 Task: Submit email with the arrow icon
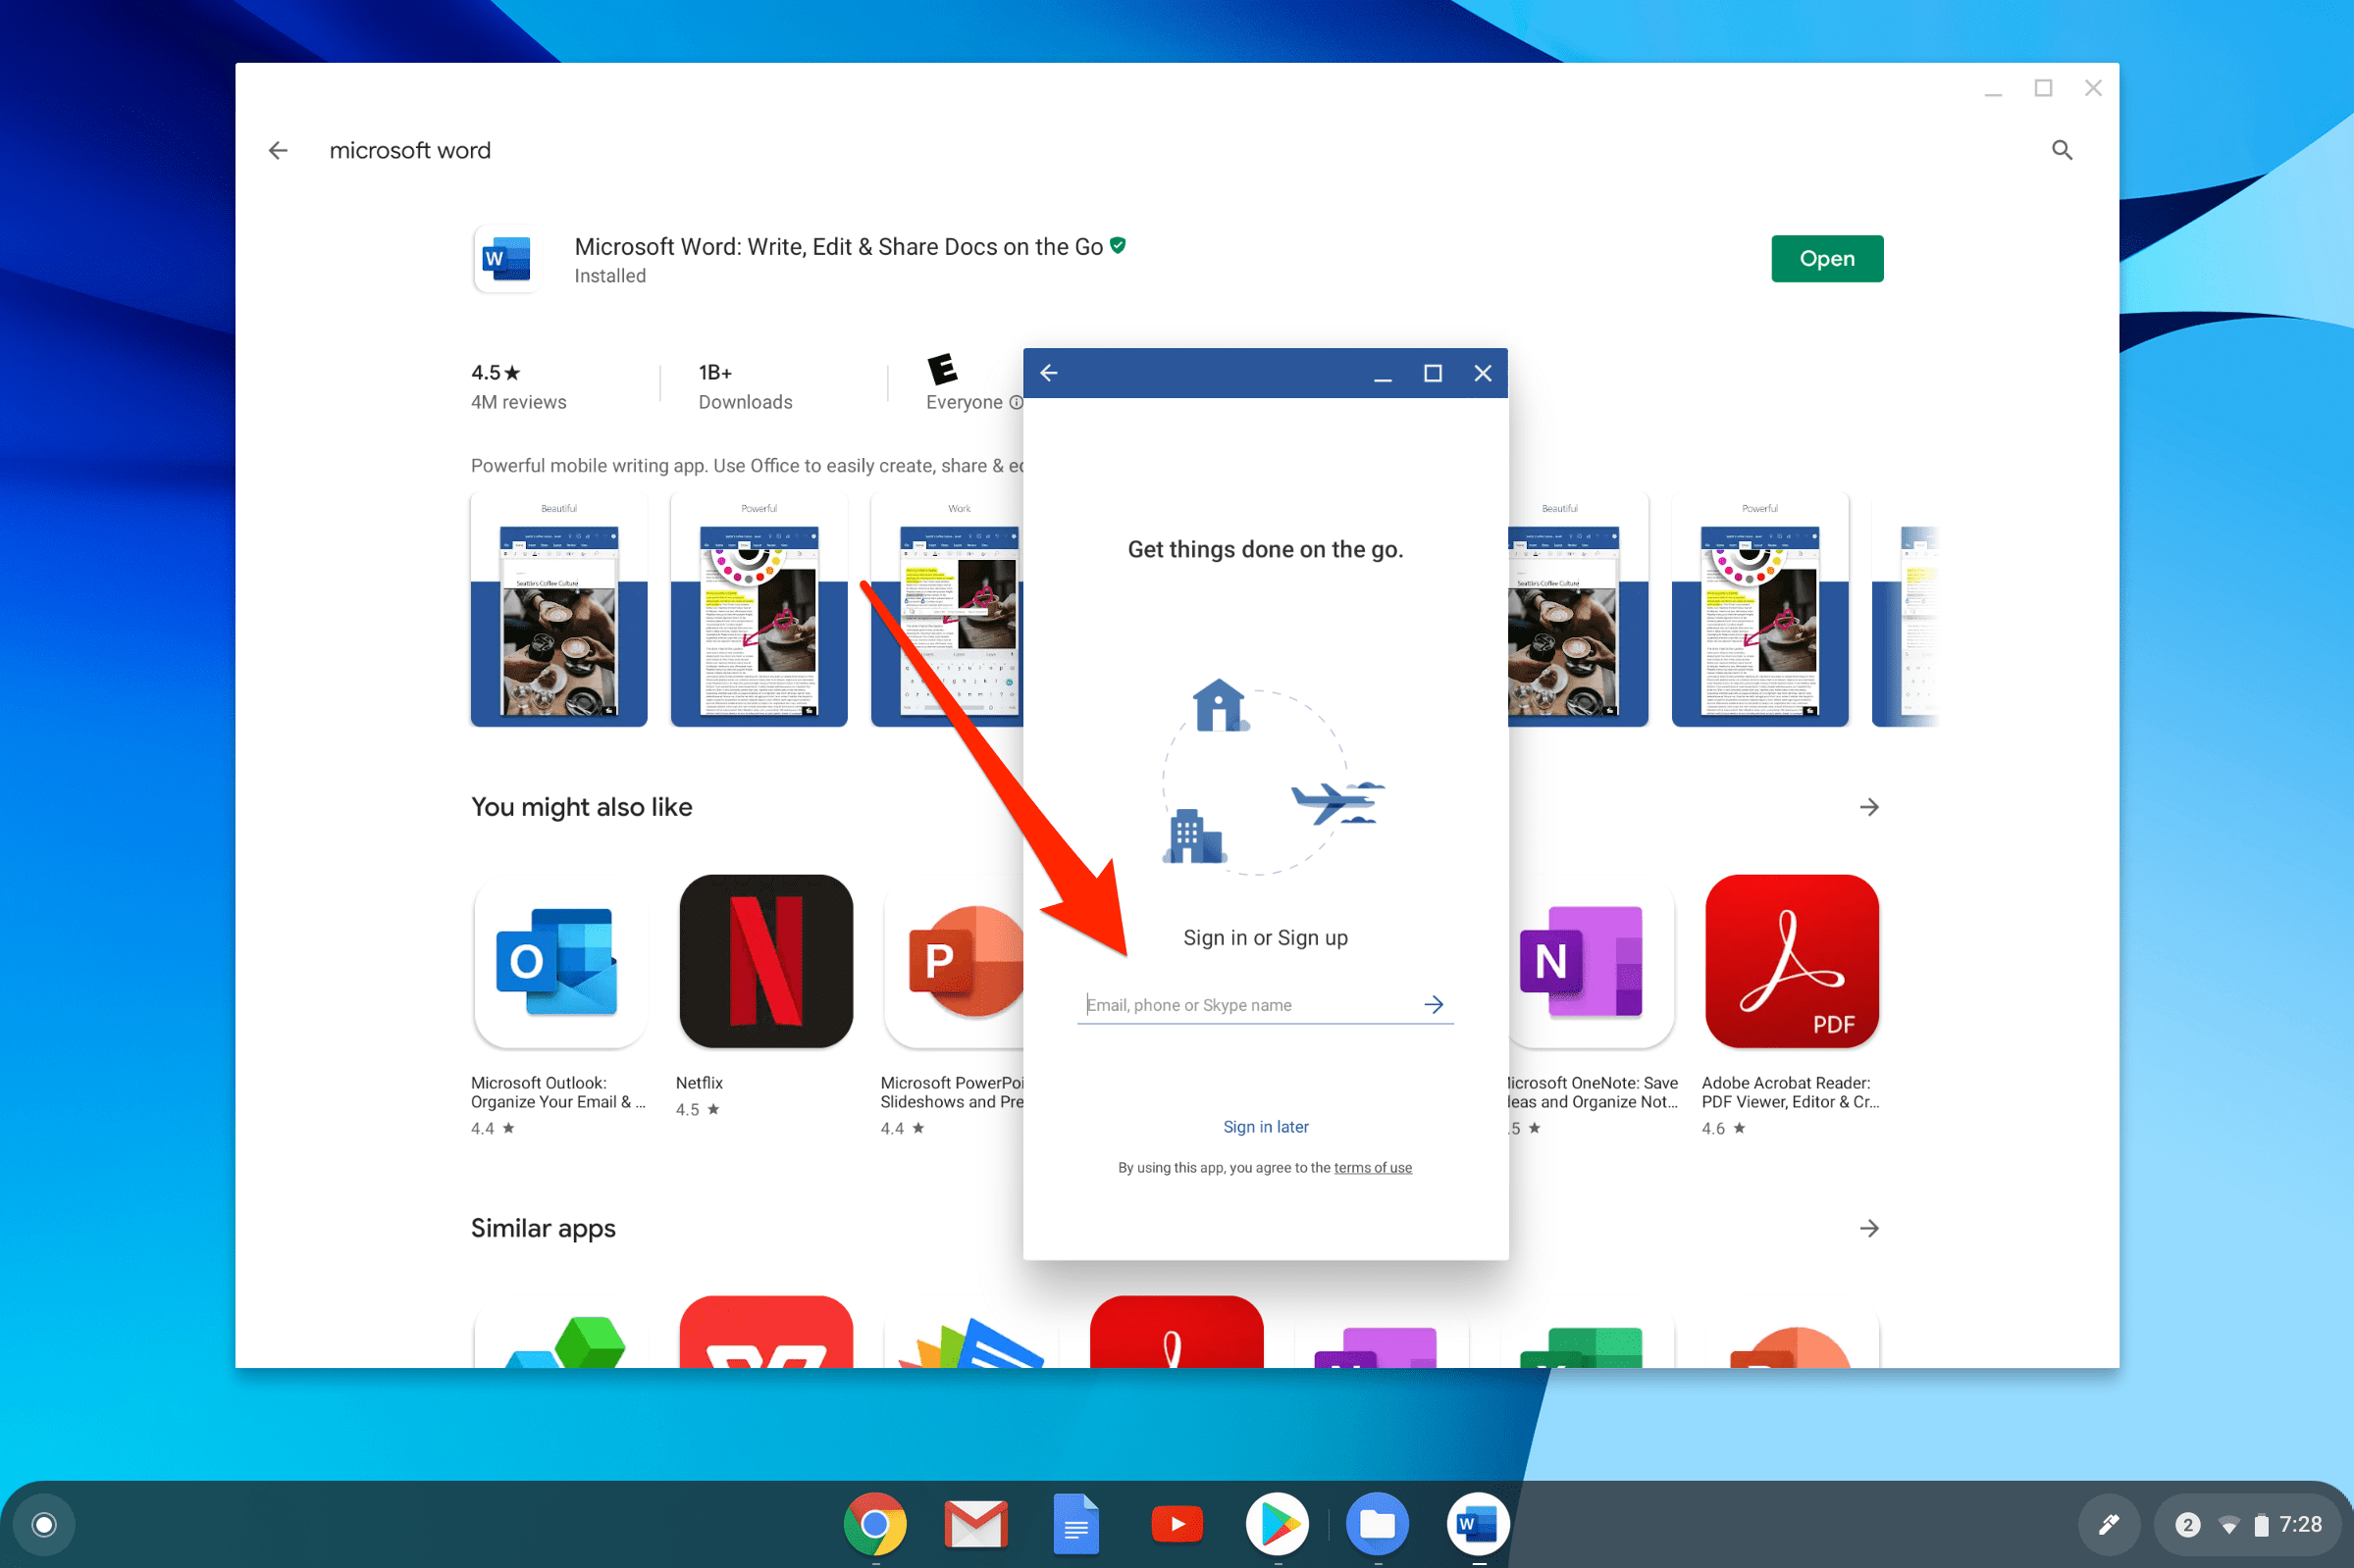point(1433,1004)
